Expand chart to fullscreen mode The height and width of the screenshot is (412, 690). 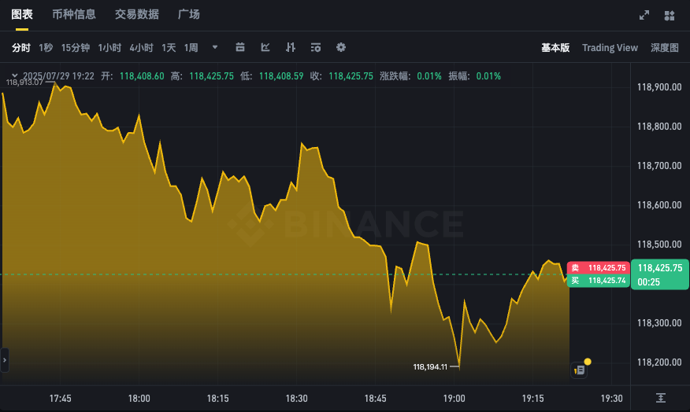click(644, 15)
